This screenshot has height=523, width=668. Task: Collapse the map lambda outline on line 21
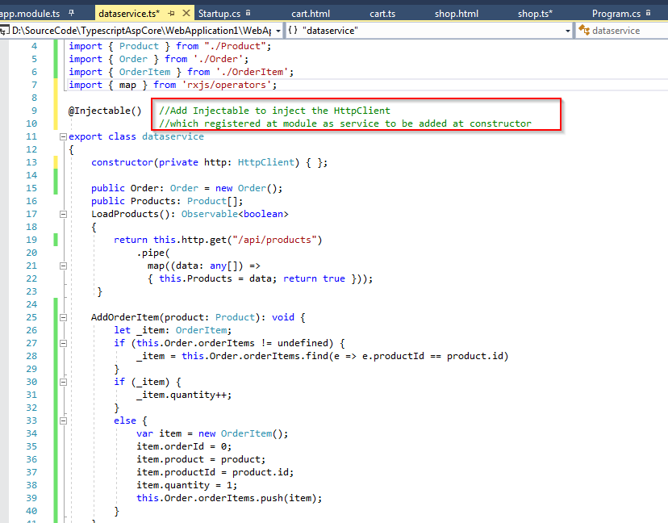63,266
